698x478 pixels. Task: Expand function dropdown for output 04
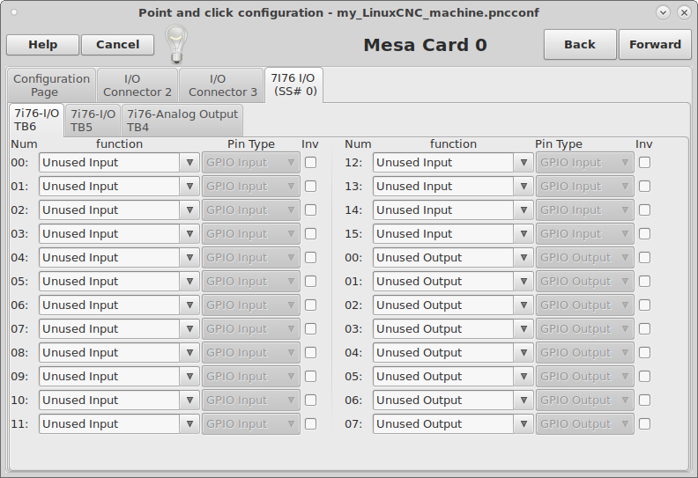click(x=523, y=353)
